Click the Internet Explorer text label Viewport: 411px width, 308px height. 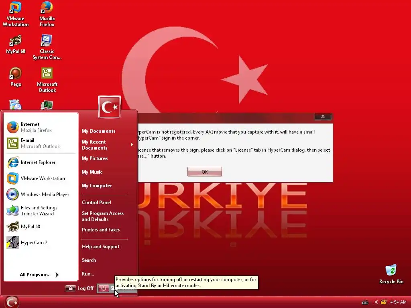tap(38, 162)
